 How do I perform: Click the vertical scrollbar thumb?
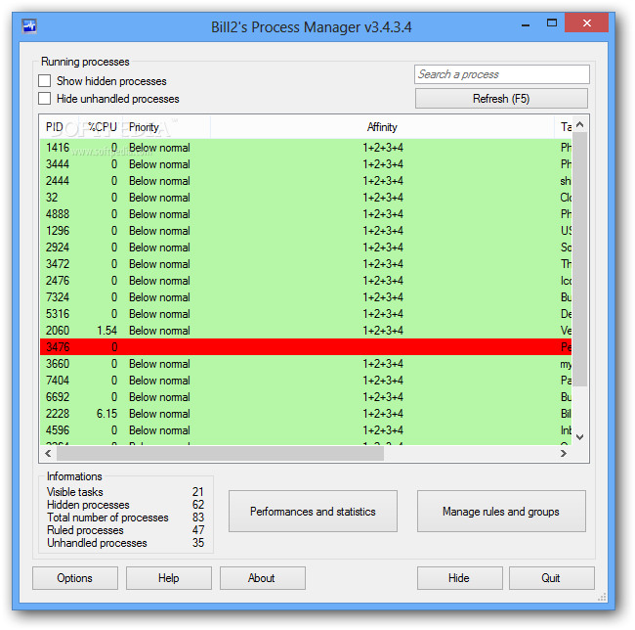click(580, 258)
